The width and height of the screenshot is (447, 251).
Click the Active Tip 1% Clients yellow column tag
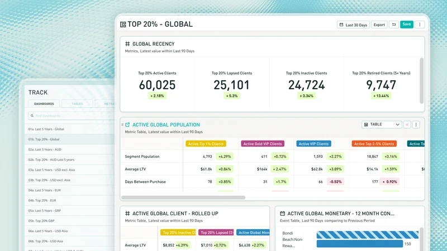(206, 144)
